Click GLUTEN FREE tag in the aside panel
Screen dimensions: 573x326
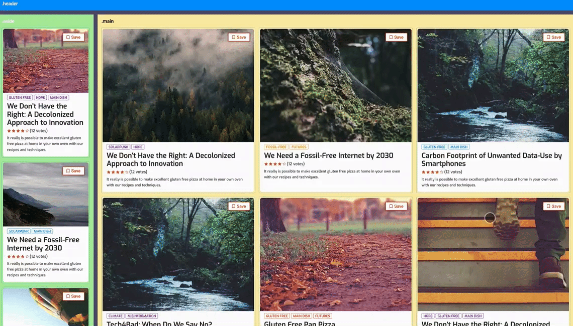pyautogui.click(x=20, y=98)
